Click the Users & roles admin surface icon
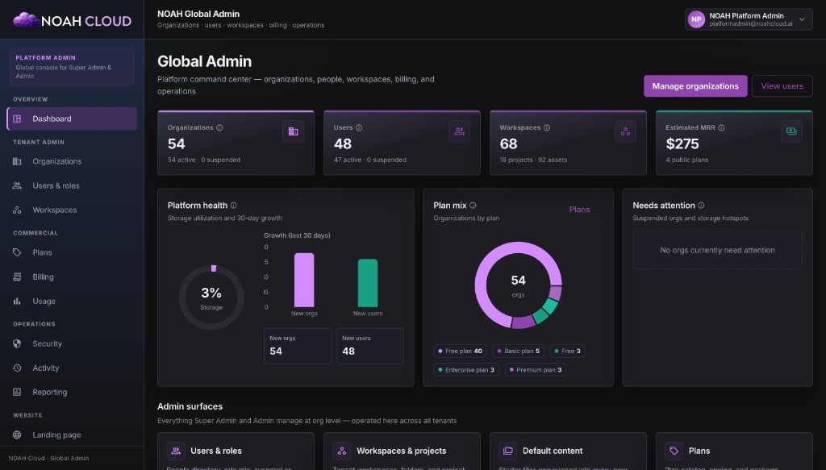The image size is (826, 470). coord(176,451)
